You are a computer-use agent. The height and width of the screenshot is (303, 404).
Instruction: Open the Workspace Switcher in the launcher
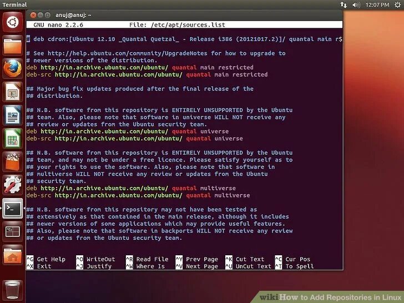click(x=12, y=231)
